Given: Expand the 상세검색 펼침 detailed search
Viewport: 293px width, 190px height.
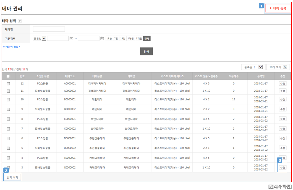Looking at the screenshot, I should click(x=11, y=47).
